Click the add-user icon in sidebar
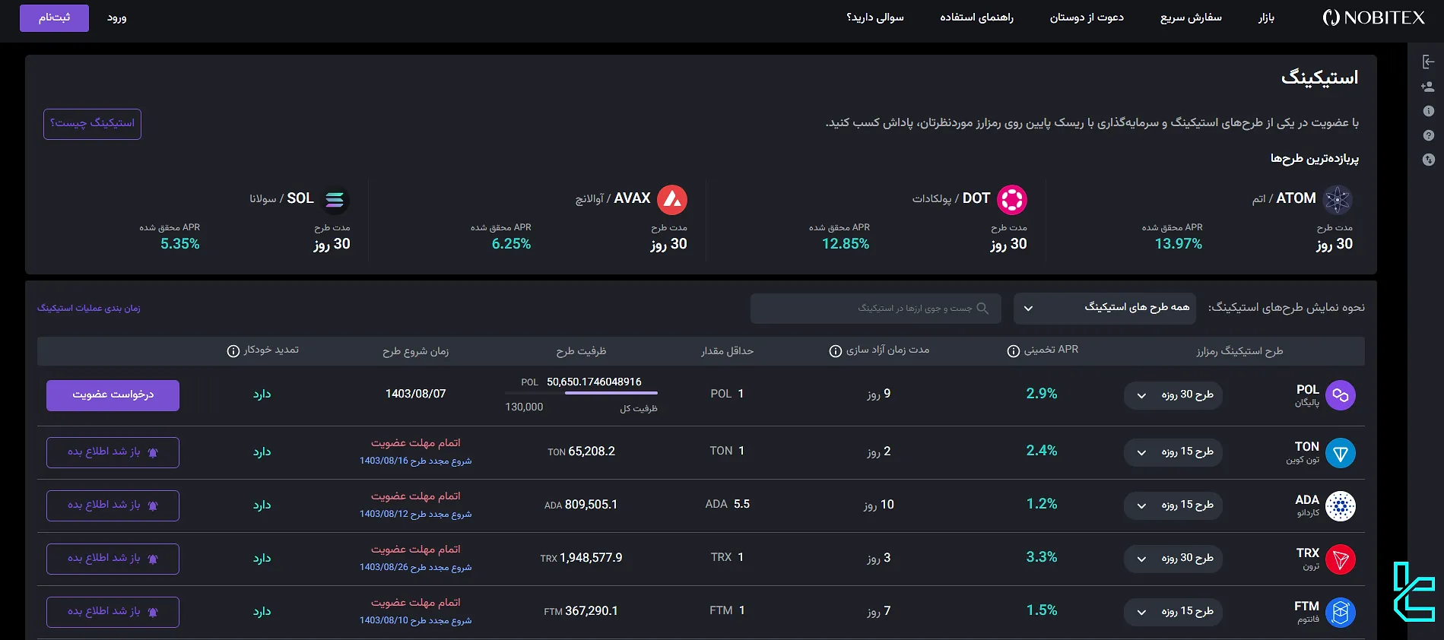 tap(1428, 87)
